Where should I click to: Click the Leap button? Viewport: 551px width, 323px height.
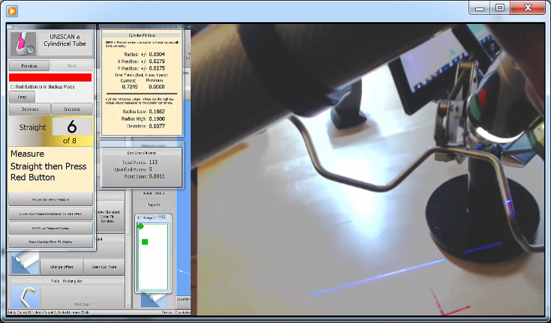point(22,97)
